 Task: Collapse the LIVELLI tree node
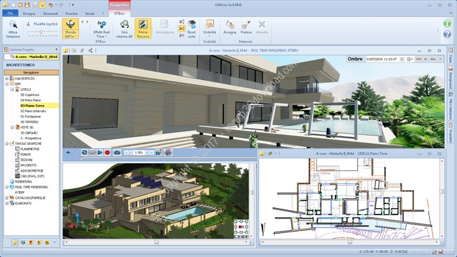click(x=12, y=89)
